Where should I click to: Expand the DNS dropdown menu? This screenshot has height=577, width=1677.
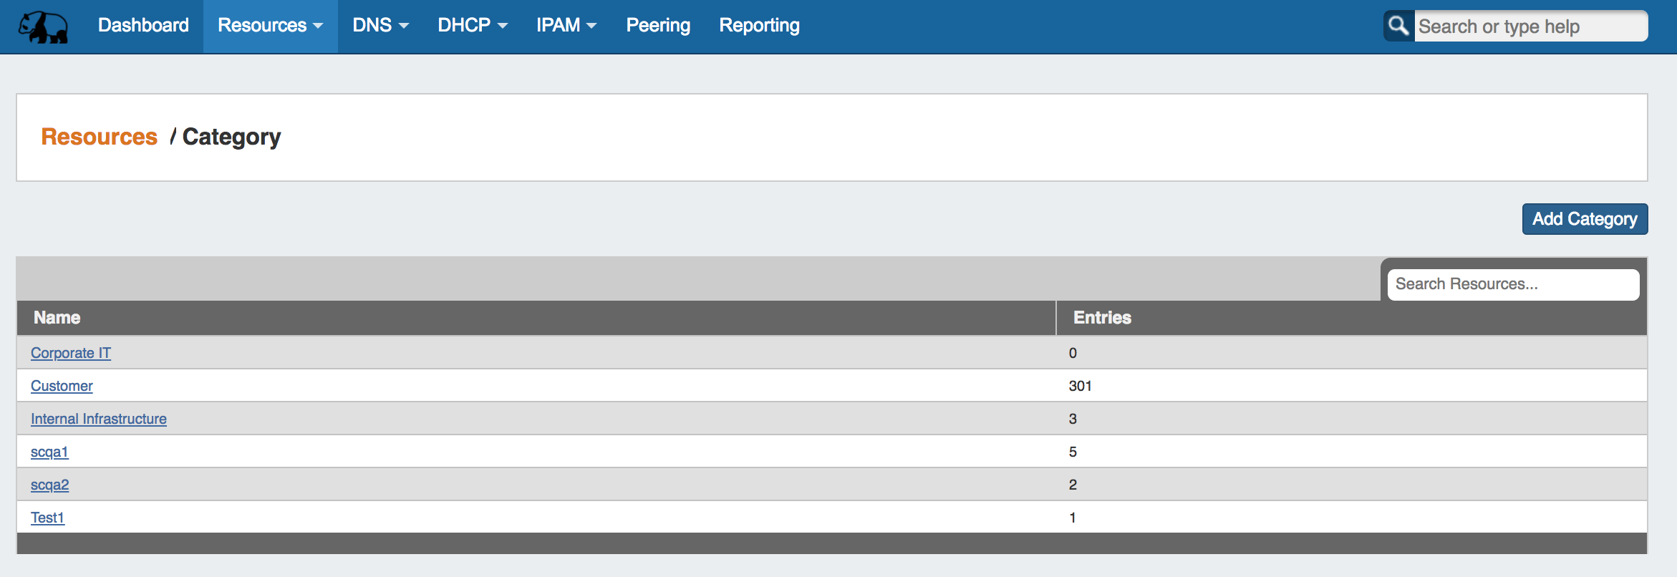pyautogui.click(x=380, y=26)
